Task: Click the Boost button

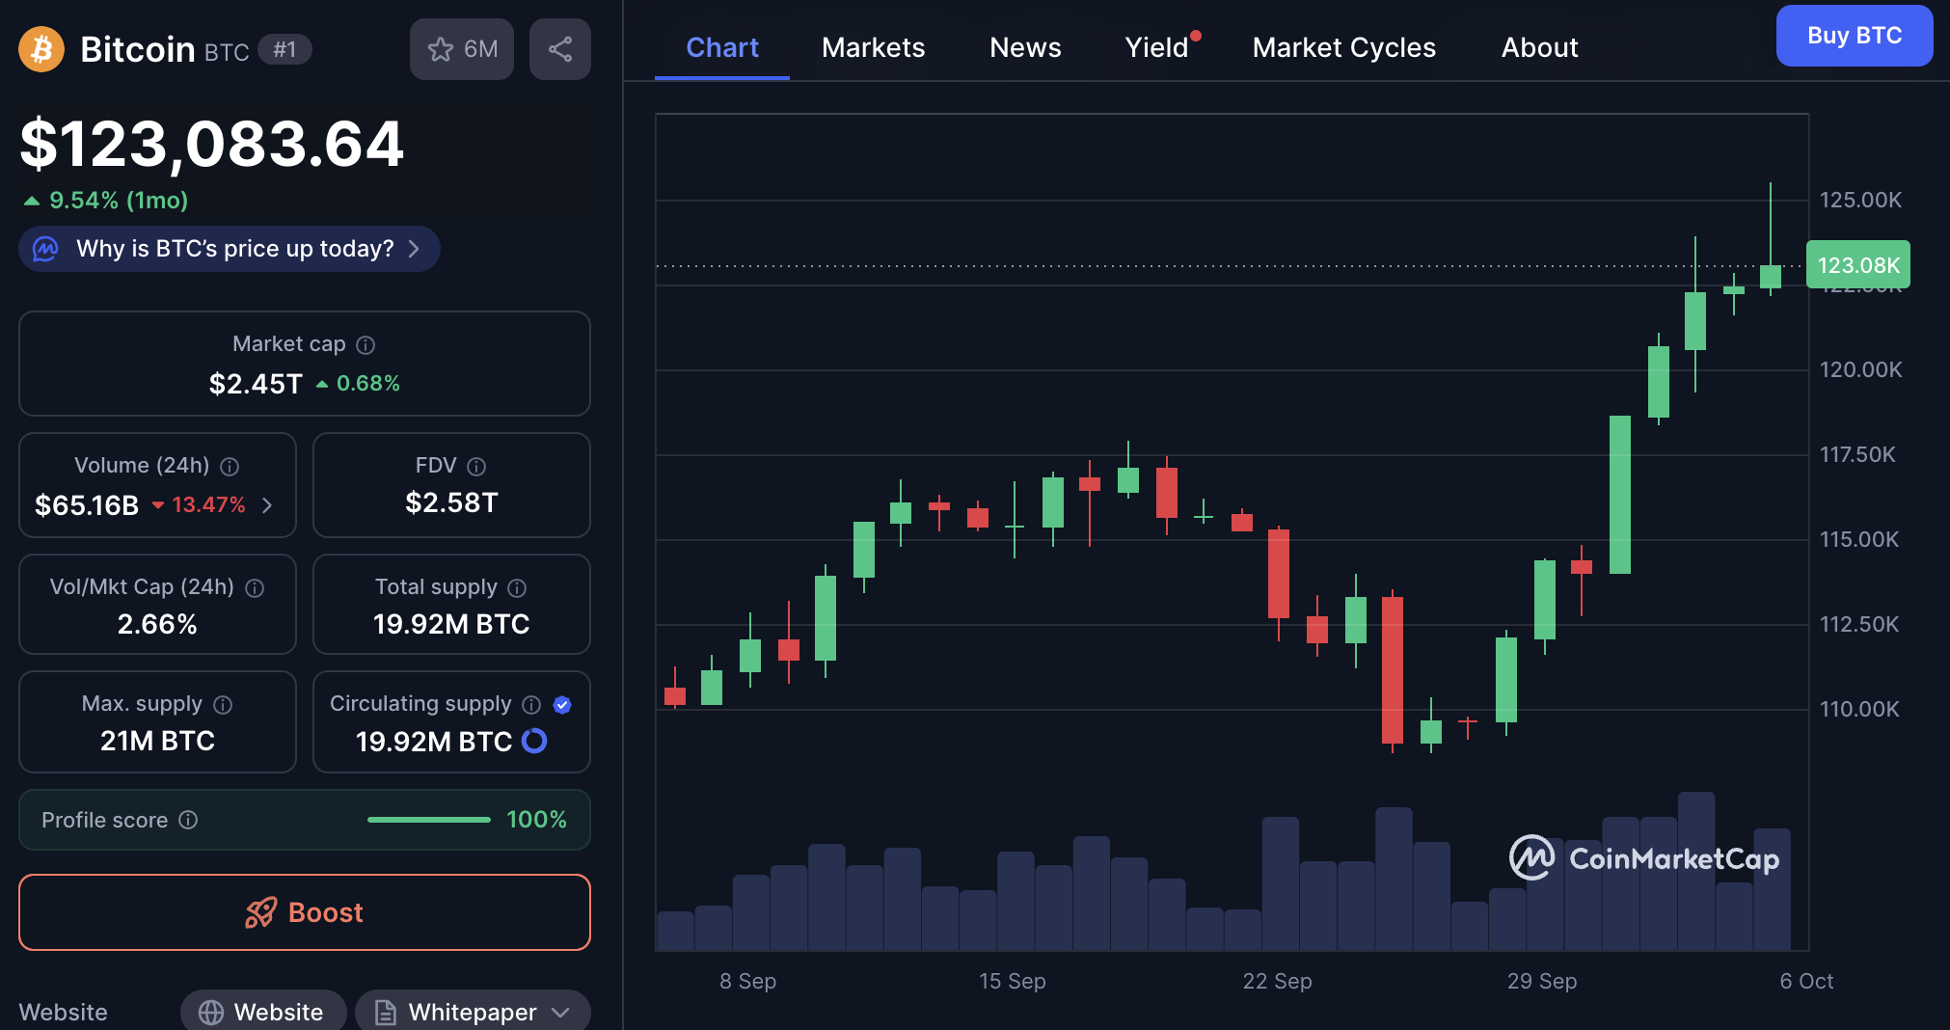Action: coord(305,912)
